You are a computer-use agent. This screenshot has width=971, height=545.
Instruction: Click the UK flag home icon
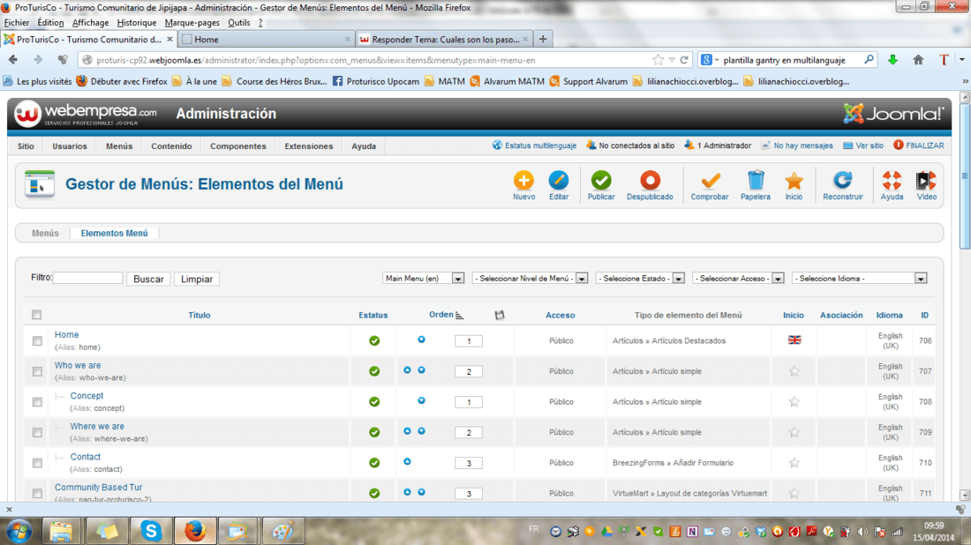(794, 340)
